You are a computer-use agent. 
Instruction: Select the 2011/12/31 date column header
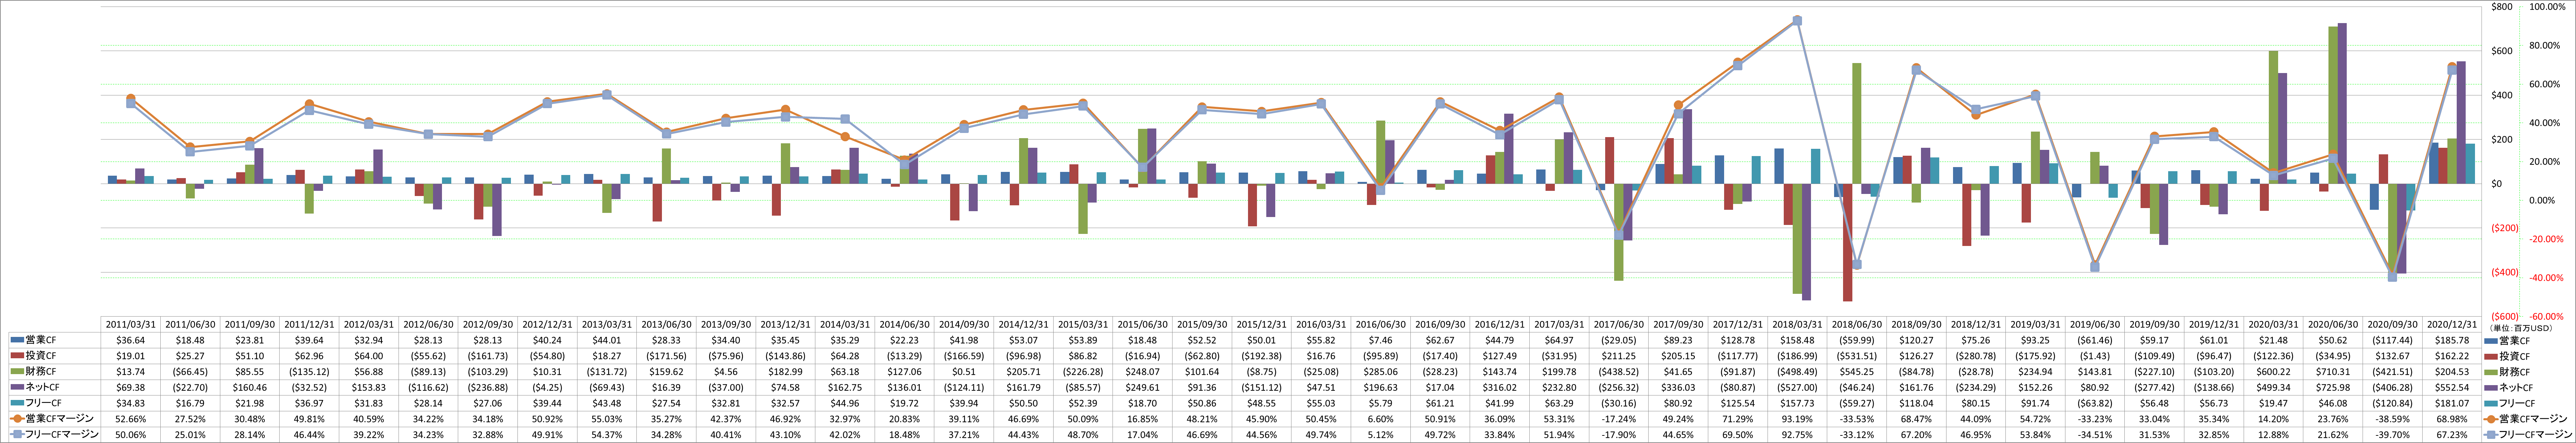click(309, 325)
